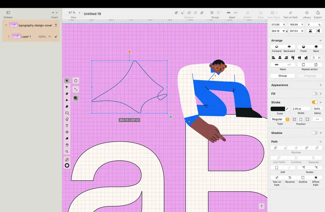Image resolution: width=325 pixels, height=212 pixels.
Task: Open the Library from the toolbar
Action: [x=307, y=13]
